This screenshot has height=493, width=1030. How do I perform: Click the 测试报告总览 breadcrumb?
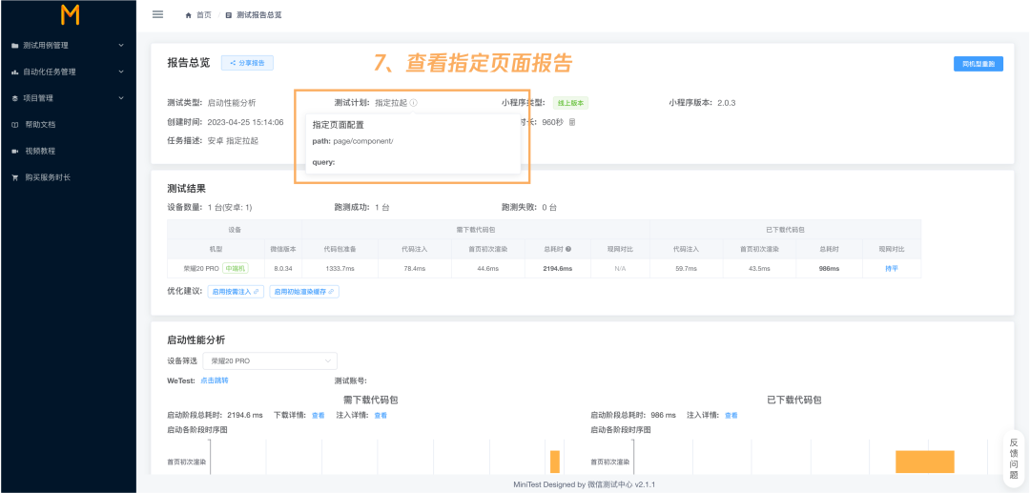coord(258,14)
